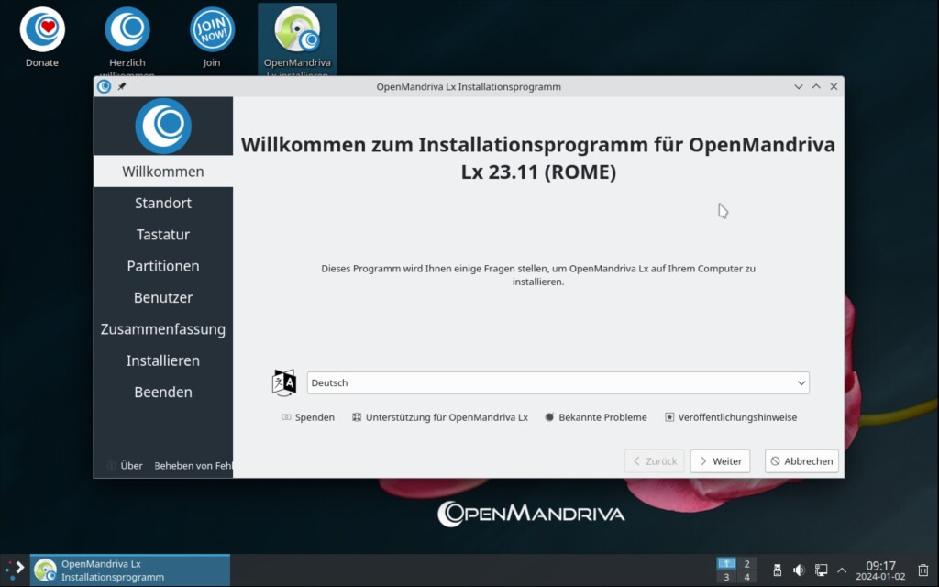This screenshot has width=939, height=587.
Task: Close the installer window
Action: [834, 86]
